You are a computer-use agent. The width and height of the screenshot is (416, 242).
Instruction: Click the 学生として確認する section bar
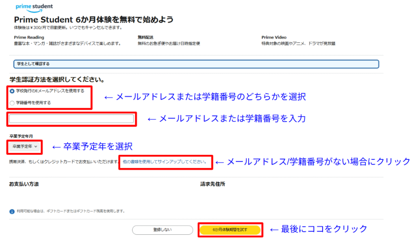tap(196, 64)
